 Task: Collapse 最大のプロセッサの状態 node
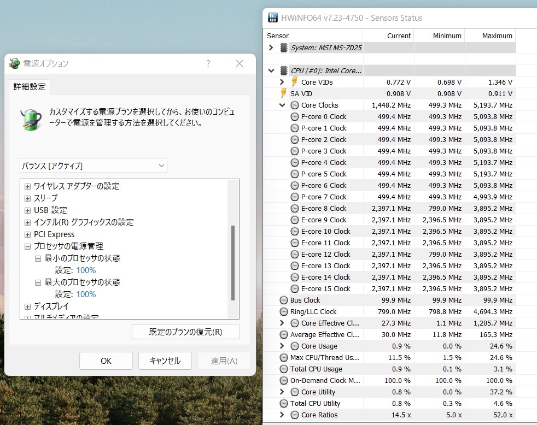38,282
